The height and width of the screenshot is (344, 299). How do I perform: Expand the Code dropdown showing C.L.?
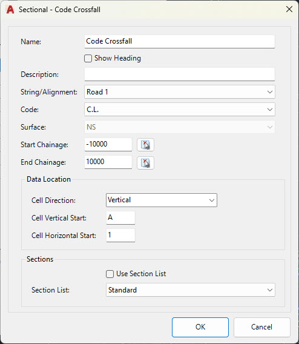click(x=180, y=110)
